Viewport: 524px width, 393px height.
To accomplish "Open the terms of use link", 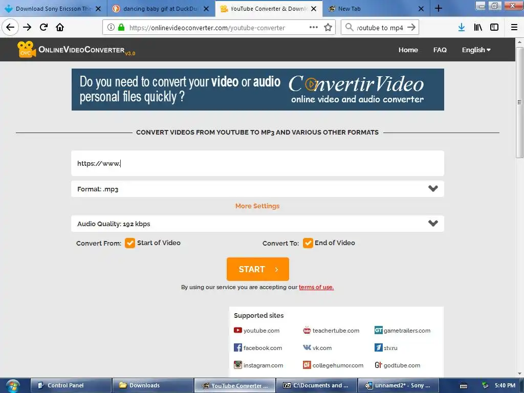I will pos(316,287).
